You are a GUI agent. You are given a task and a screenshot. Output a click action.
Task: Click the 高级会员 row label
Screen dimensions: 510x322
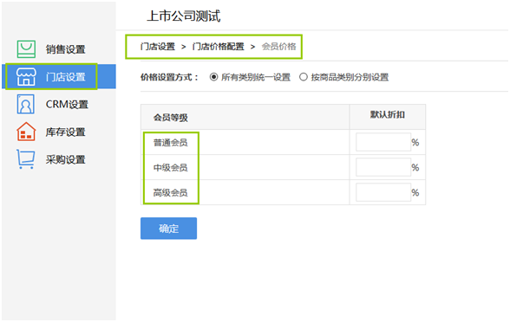click(x=170, y=192)
